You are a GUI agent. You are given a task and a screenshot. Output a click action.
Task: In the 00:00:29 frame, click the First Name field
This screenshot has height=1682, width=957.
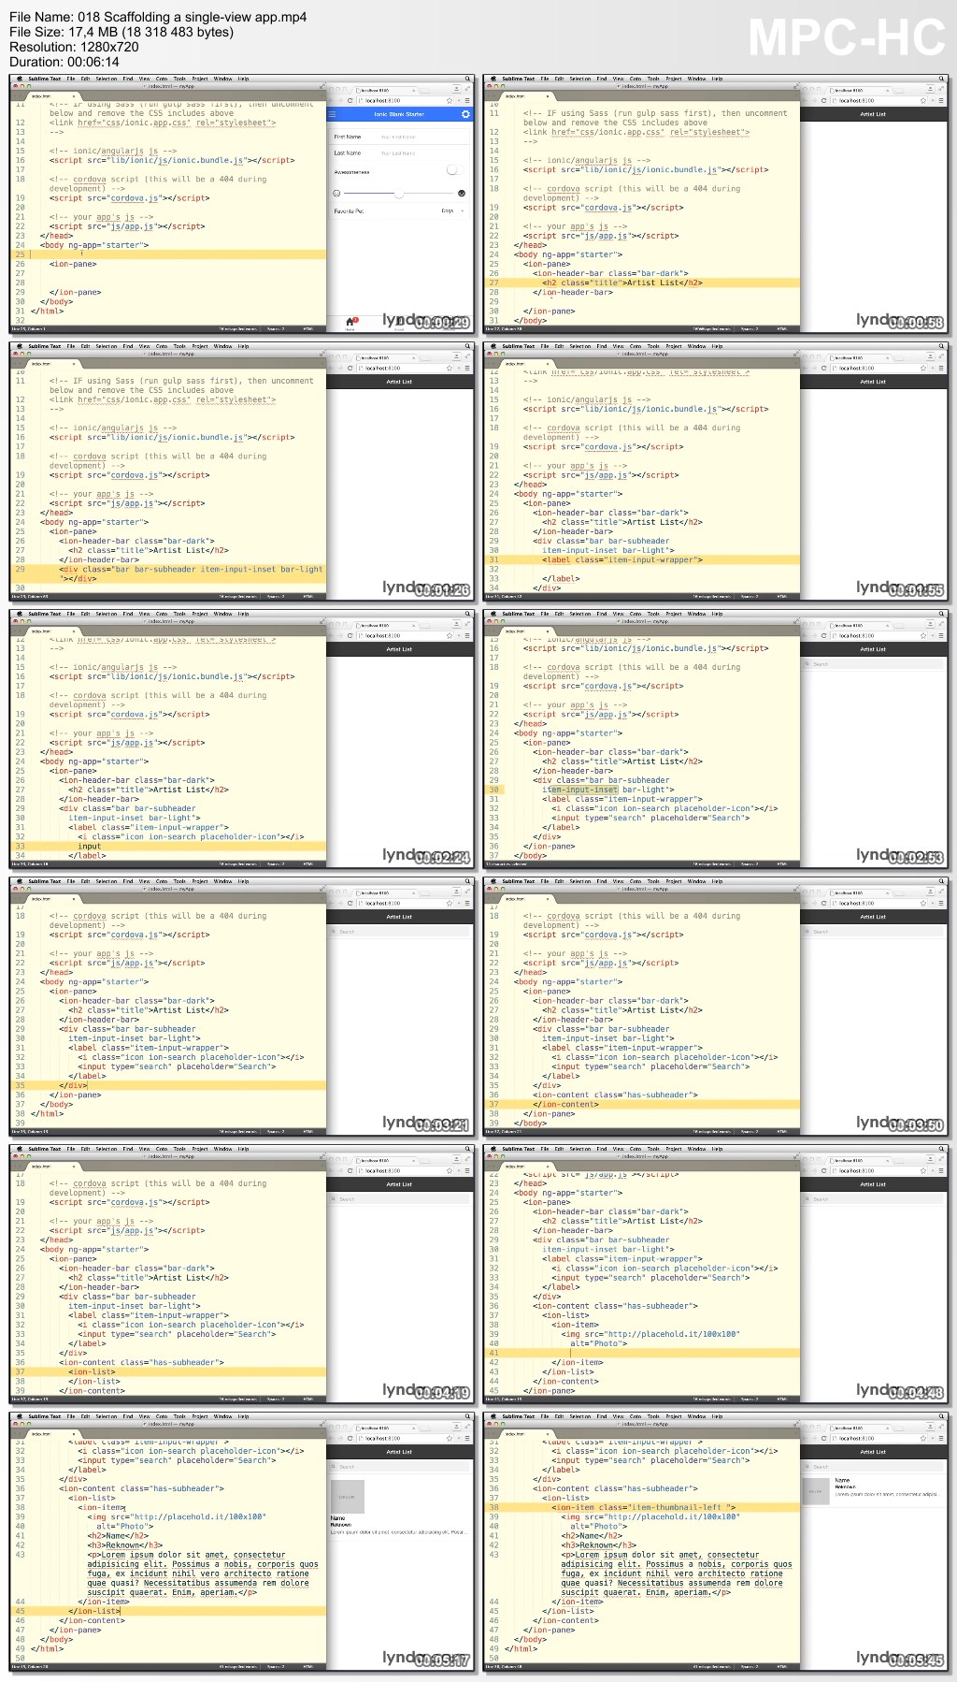(399, 137)
